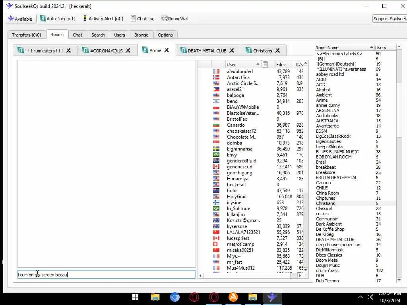Open Windows Start menu
Viewport: 407px width, 305px height.
tap(135, 297)
